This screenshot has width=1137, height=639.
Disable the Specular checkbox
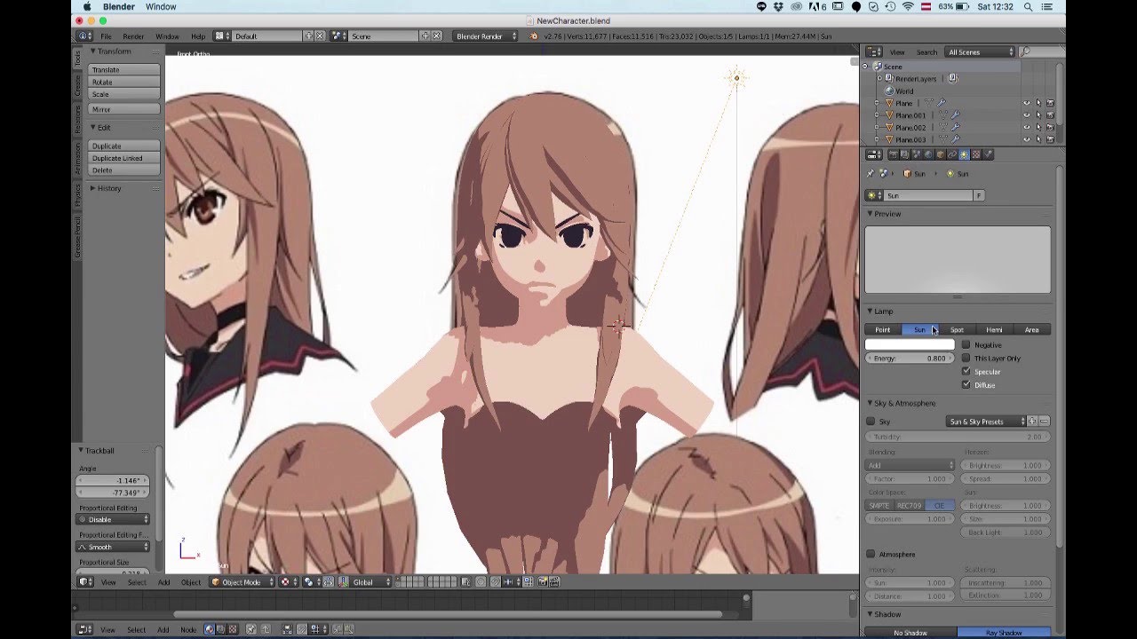coord(966,371)
